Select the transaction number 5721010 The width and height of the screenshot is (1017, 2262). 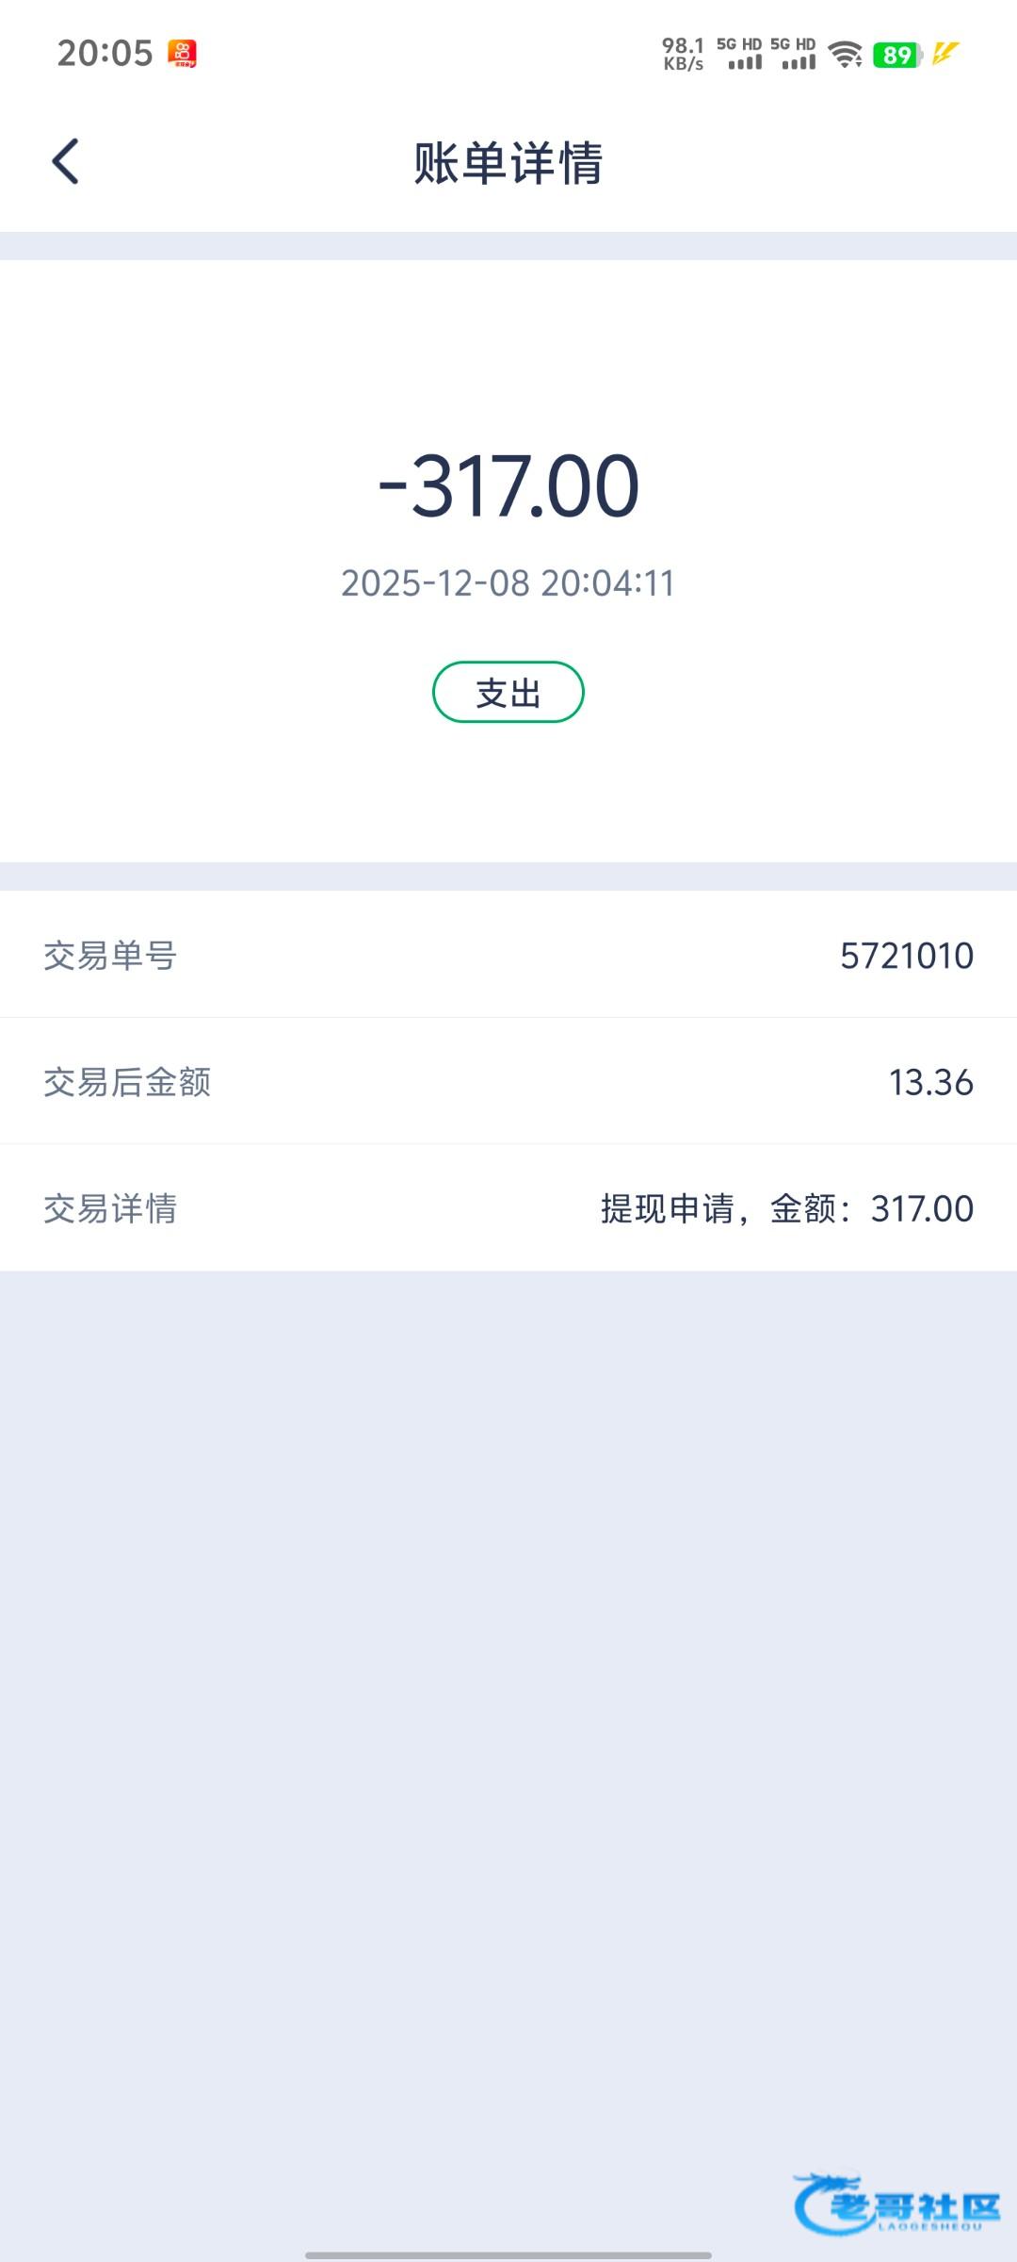pos(906,956)
